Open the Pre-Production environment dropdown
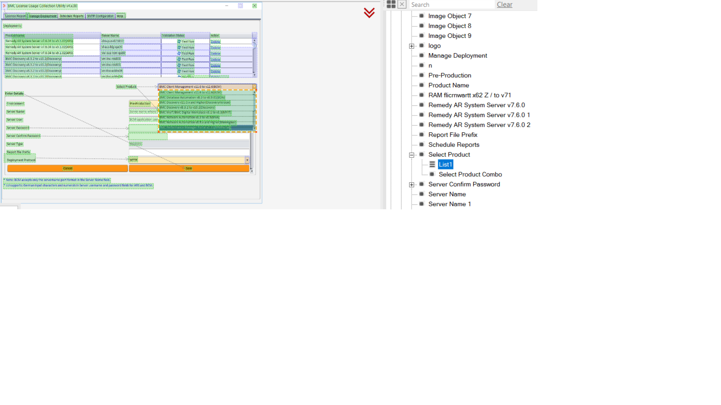 (x=143, y=103)
